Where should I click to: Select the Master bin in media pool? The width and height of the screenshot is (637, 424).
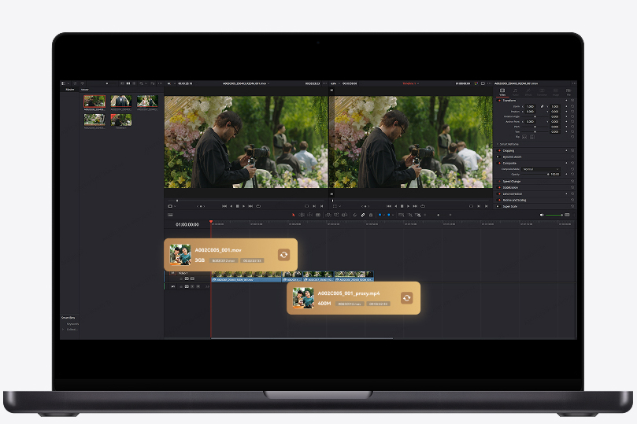coord(70,90)
